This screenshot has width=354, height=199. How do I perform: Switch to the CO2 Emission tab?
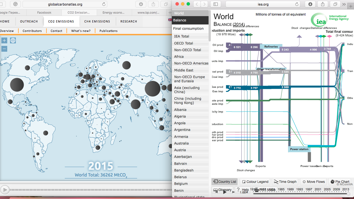pyautogui.click(x=79, y=13)
